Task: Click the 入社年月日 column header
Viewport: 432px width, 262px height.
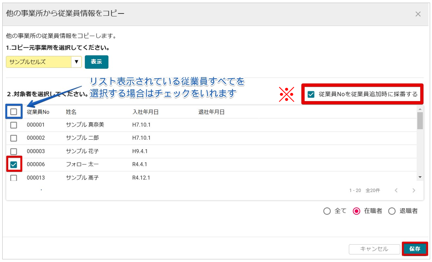Action: coord(146,112)
